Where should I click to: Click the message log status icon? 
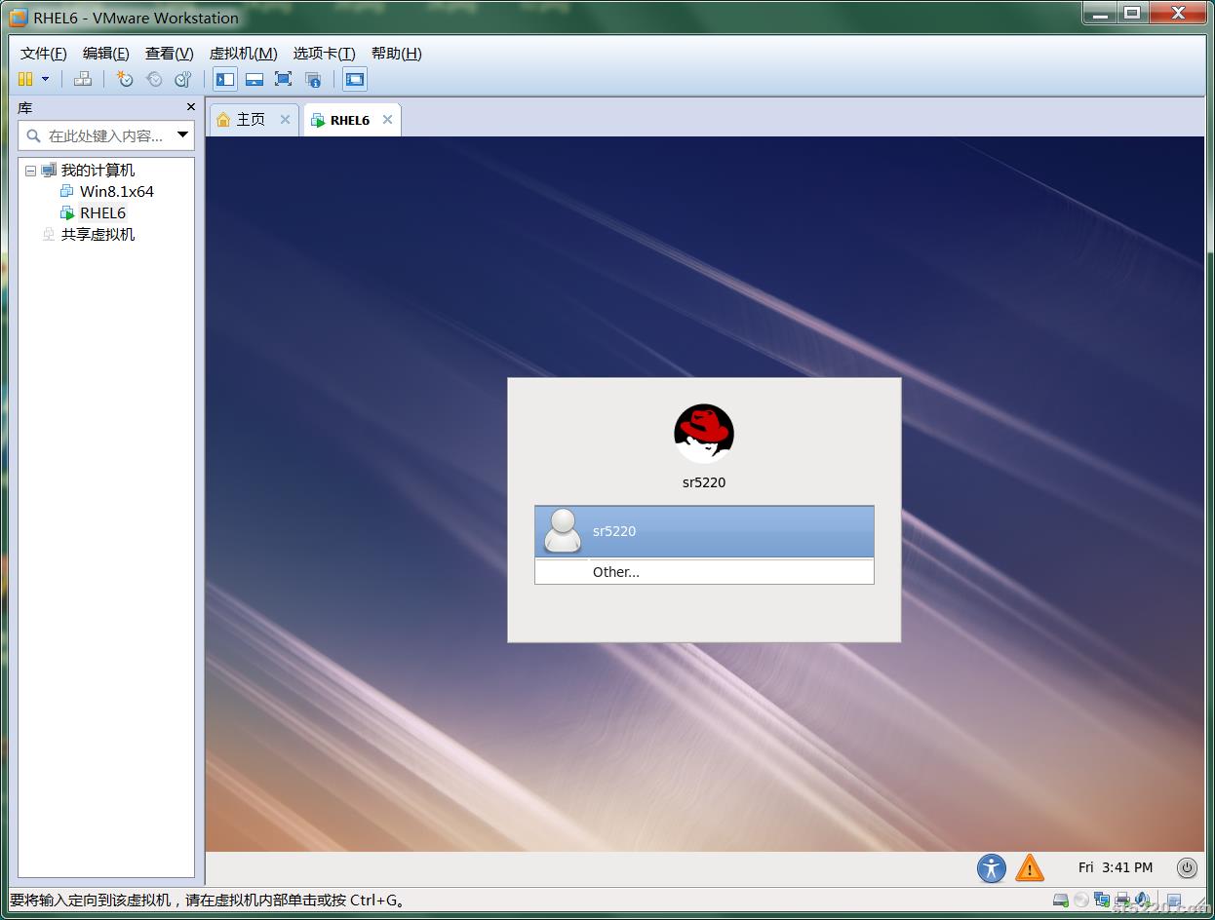[1174, 901]
